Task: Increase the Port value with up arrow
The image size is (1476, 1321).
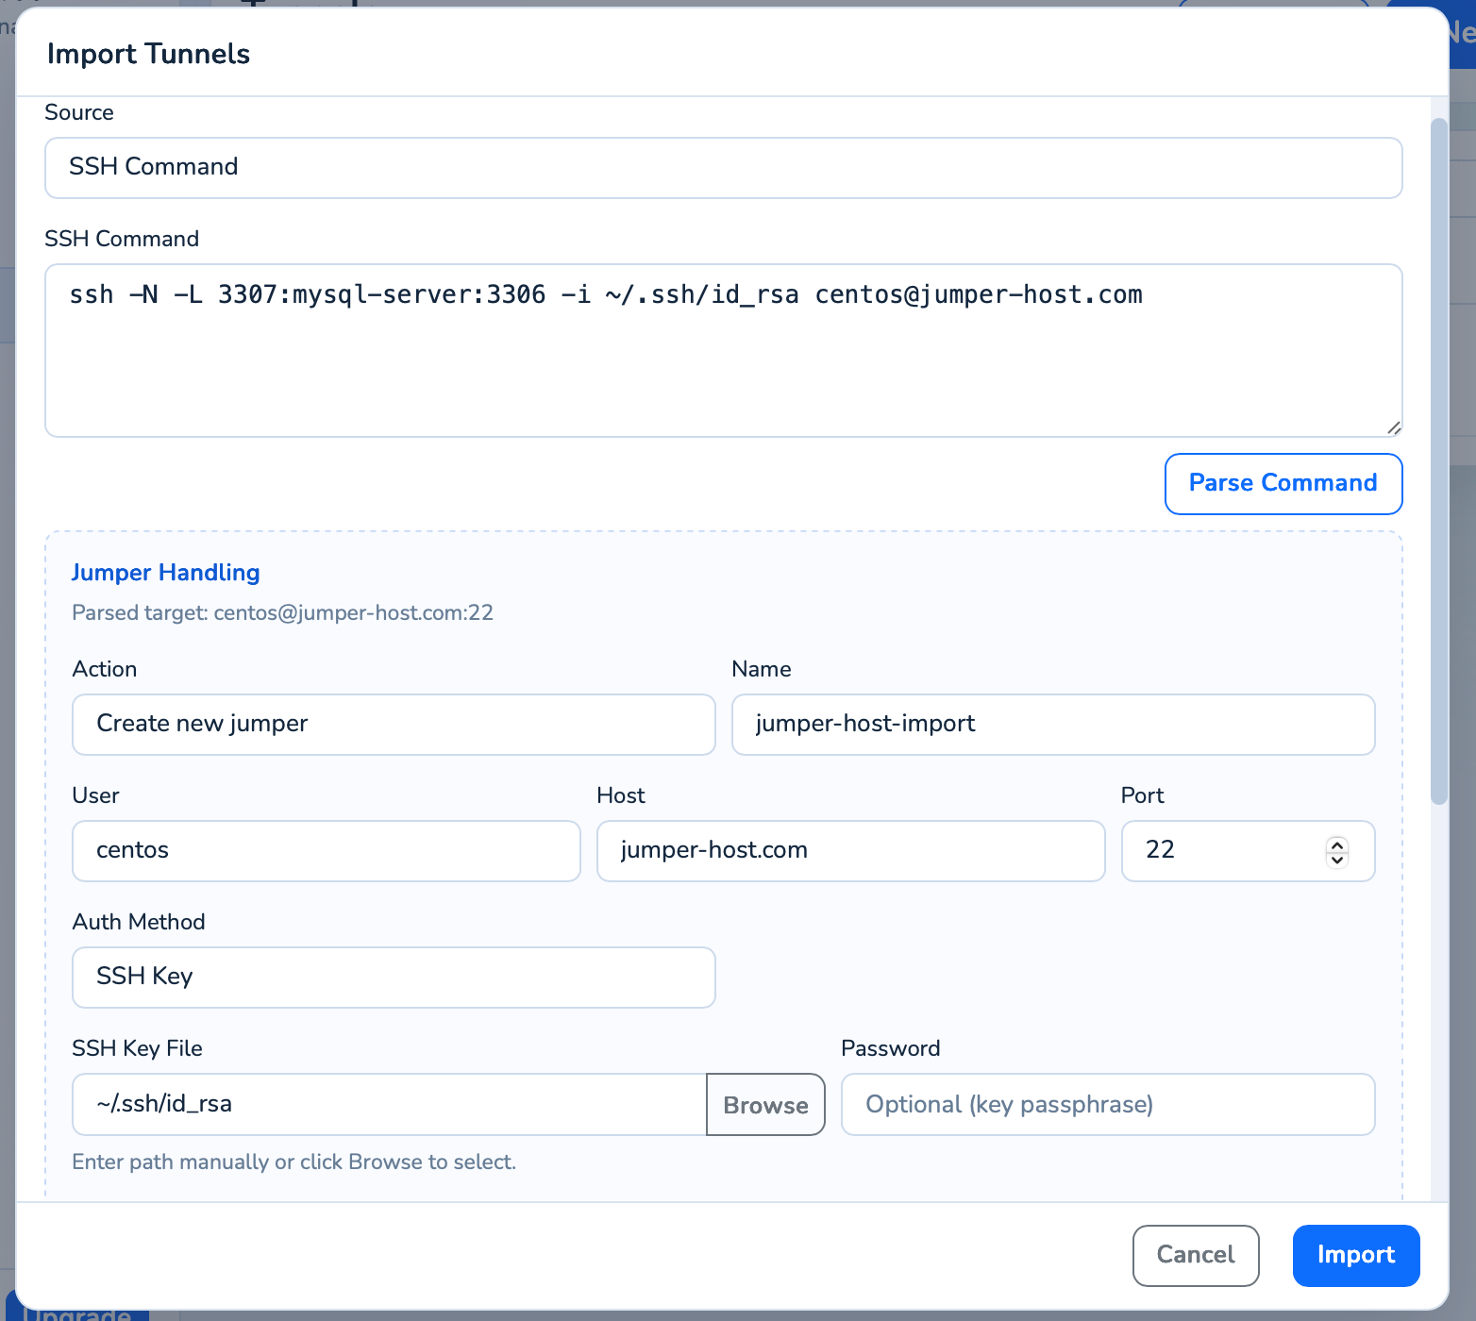Action: click(1337, 844)
